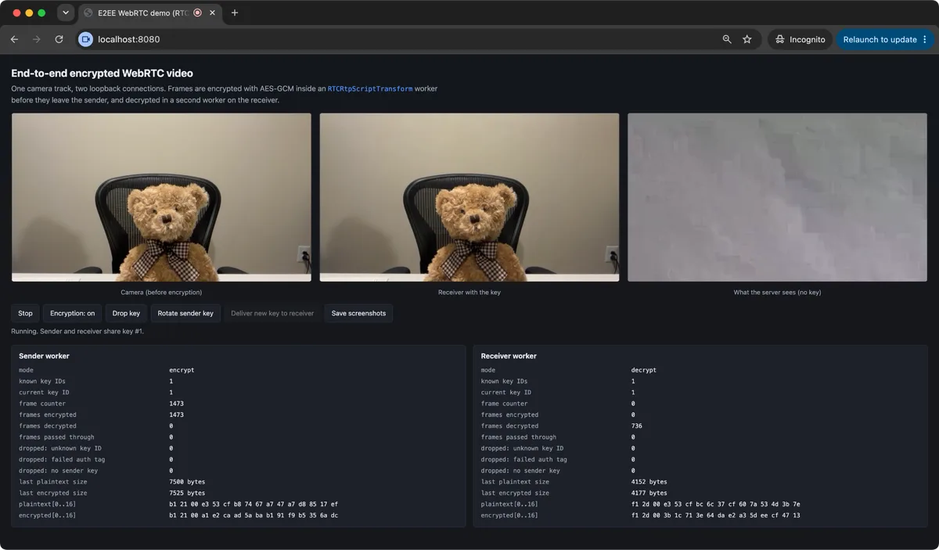Go back to the previous page

pos(14,39)
